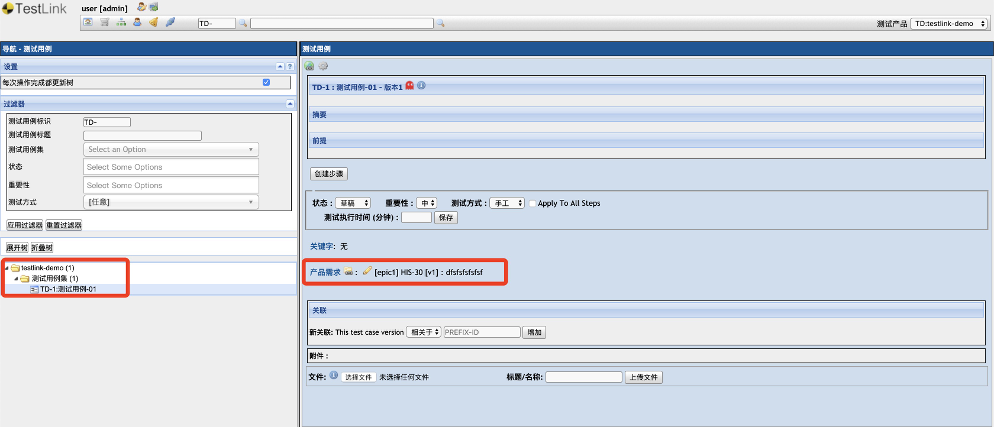Click the testlink-demo folder icon in tree
994x427 pixels.
(15, 268)
